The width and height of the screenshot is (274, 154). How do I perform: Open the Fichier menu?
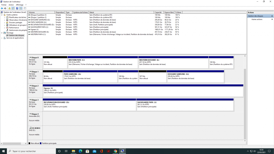pos(4,5)
